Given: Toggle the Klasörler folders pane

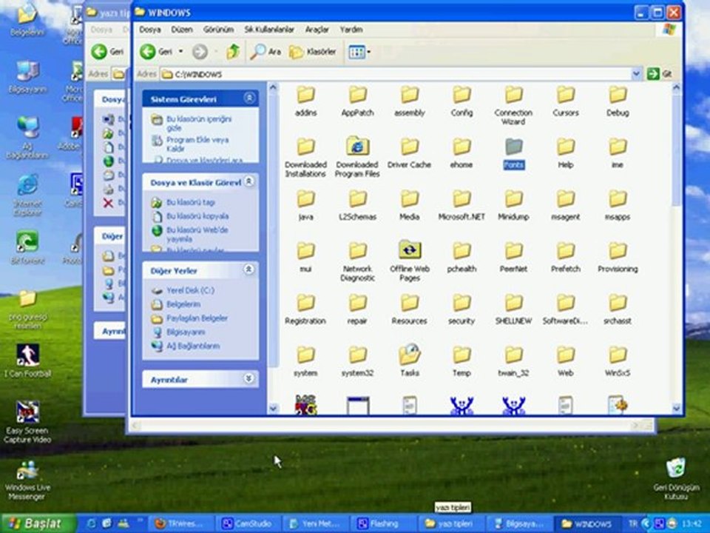Looking at the screenshot, I should point(314,52).
